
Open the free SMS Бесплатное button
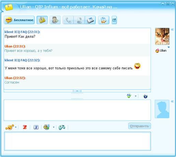(19, 20)
